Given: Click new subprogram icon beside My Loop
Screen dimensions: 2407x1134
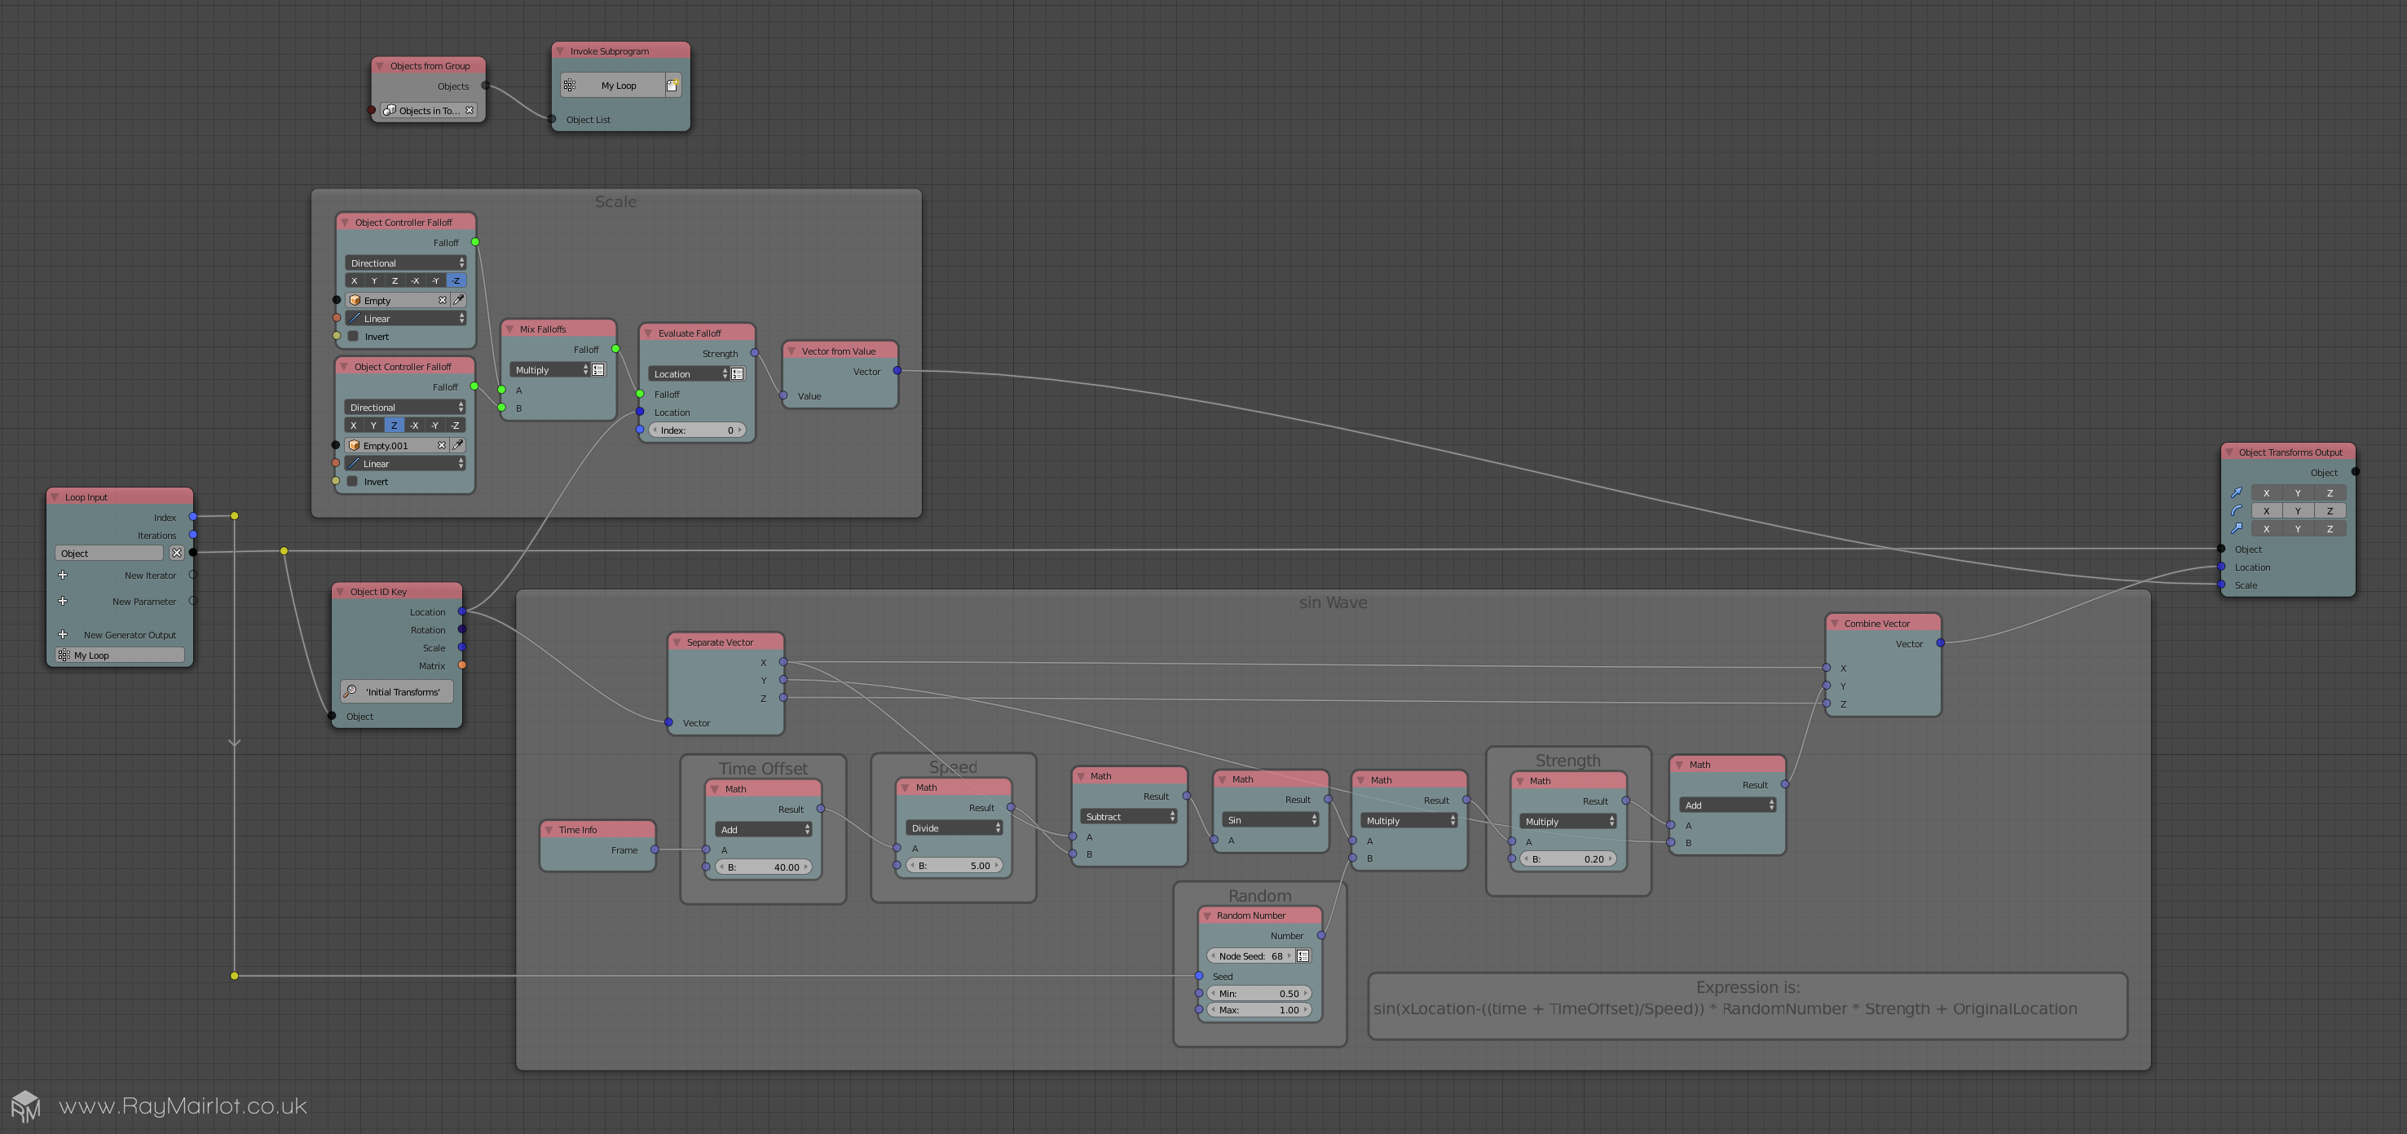Looking at the screenshot, I should [672, 85].
